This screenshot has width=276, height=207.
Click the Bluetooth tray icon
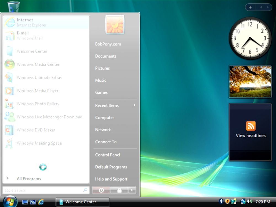pos(221,201)
